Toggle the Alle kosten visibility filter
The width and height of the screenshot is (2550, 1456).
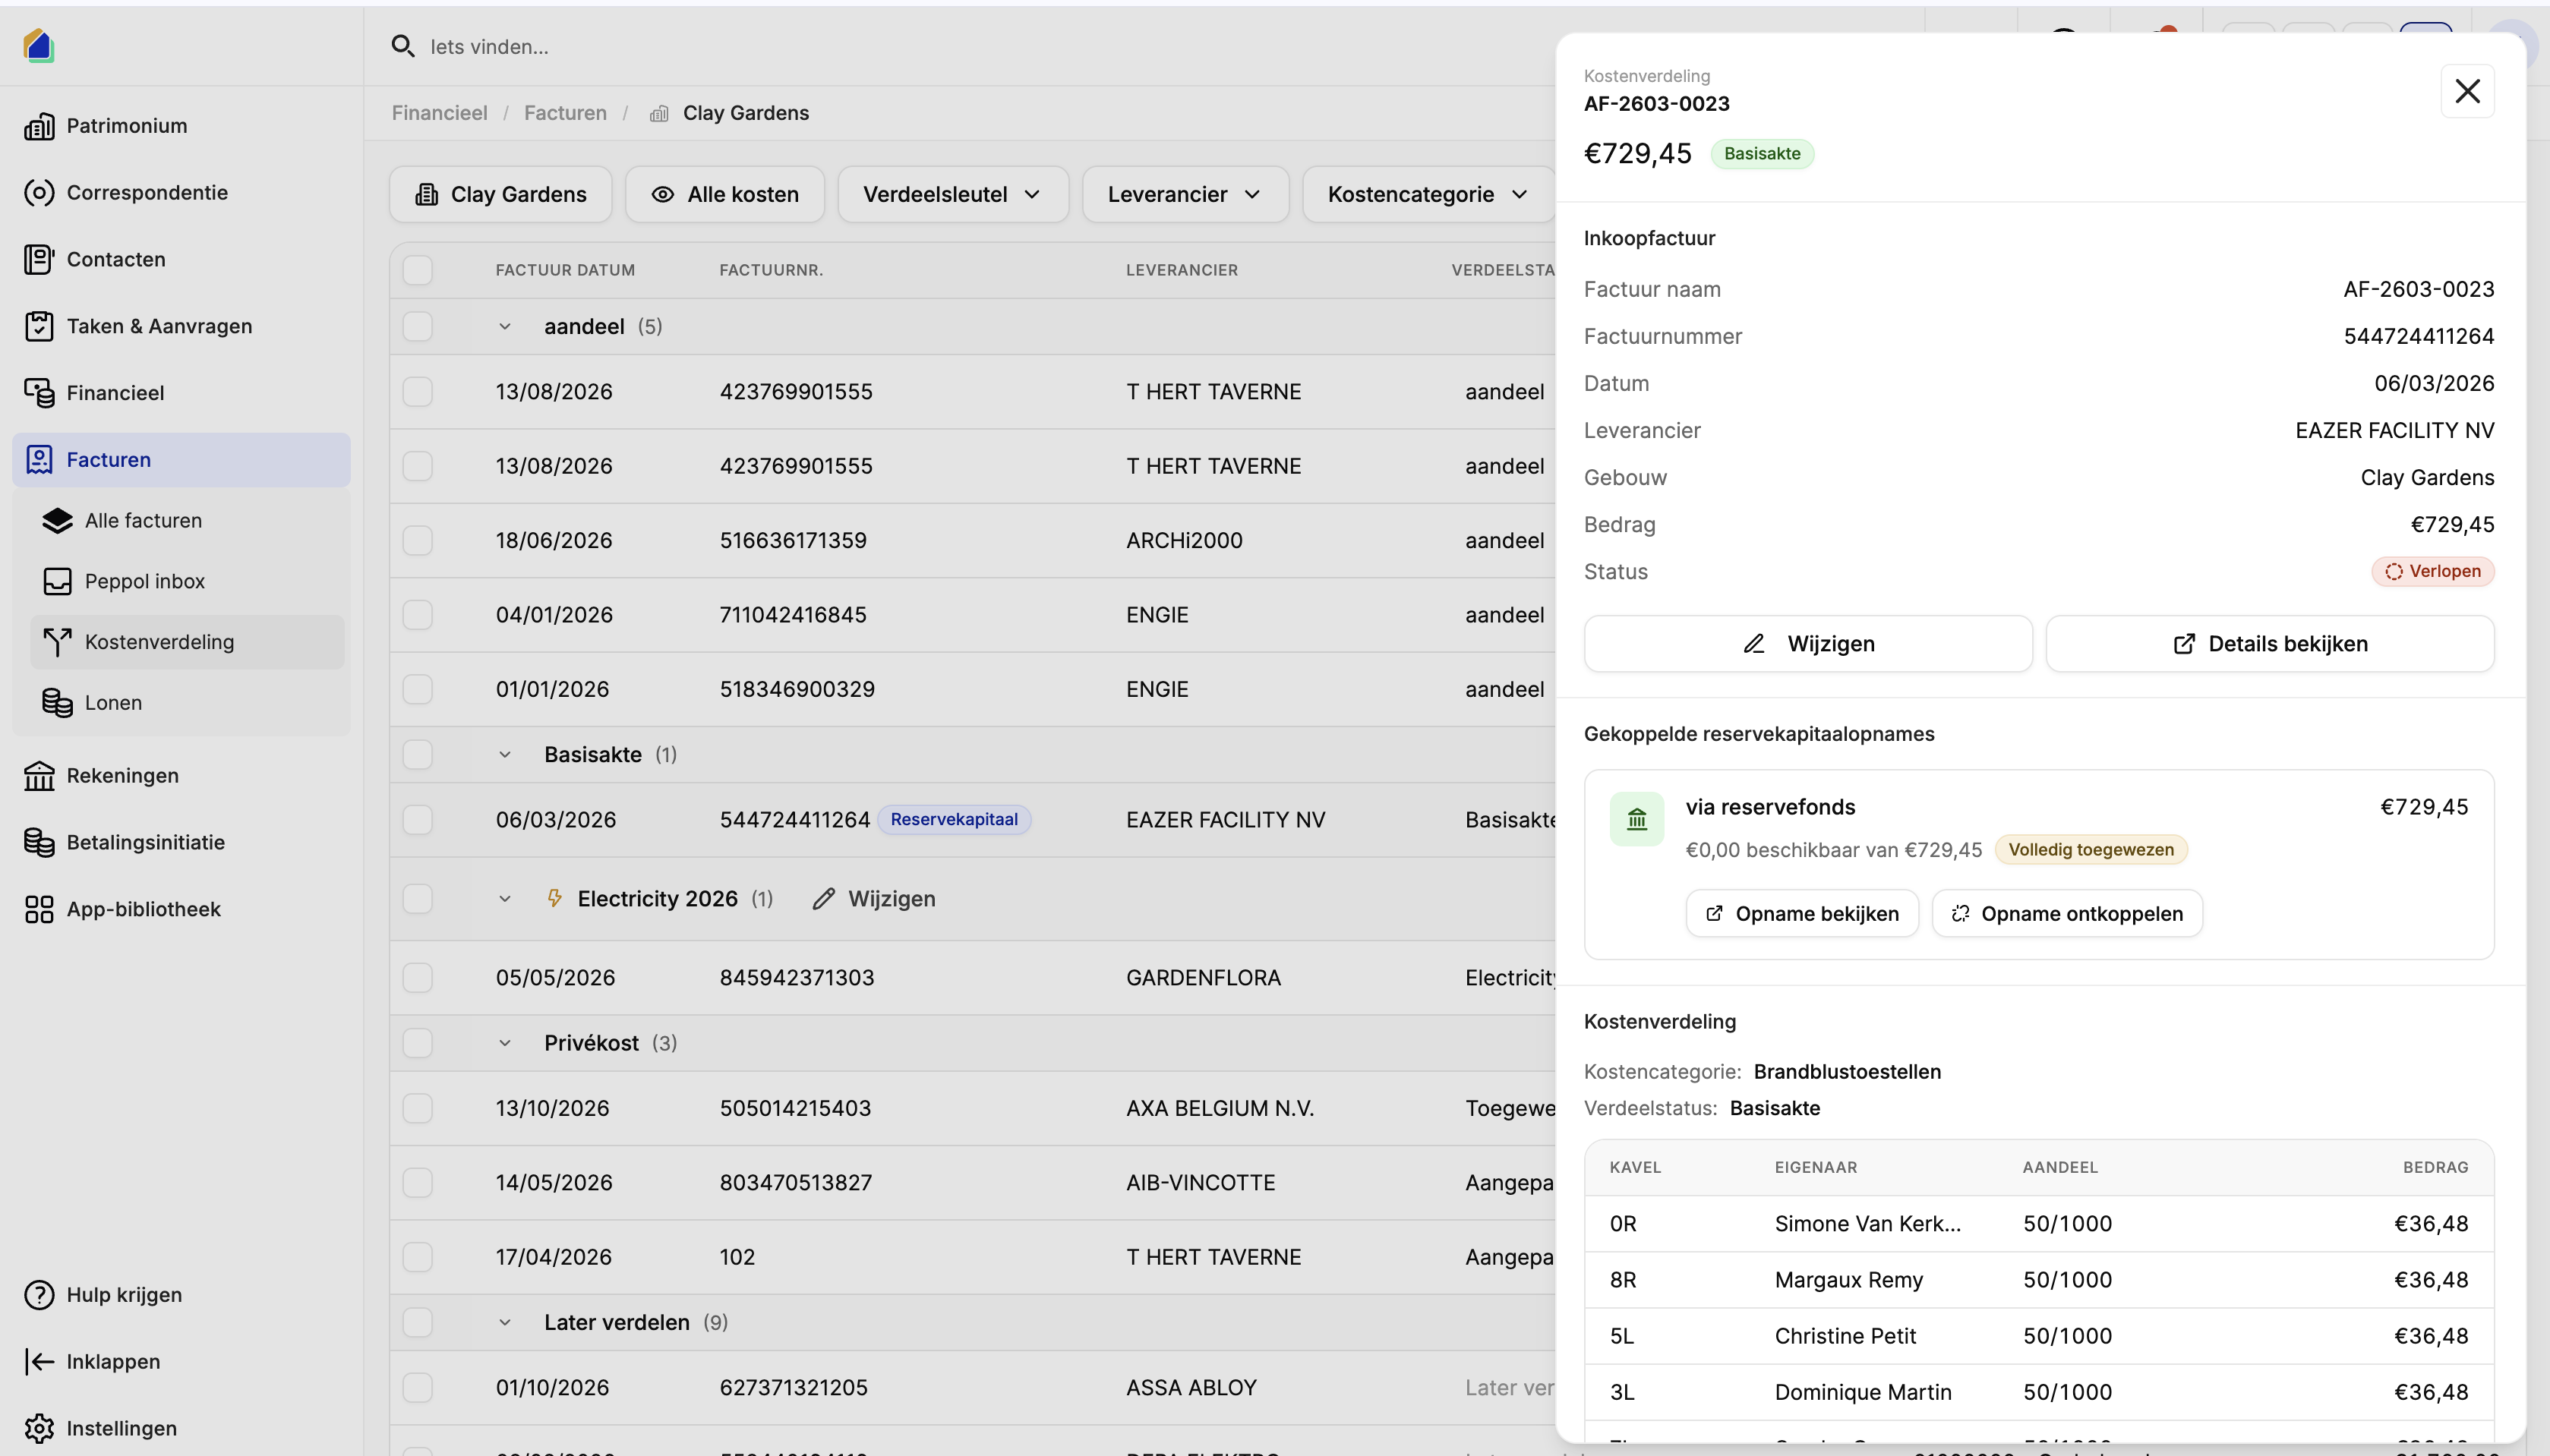click(x=725, y=194)
